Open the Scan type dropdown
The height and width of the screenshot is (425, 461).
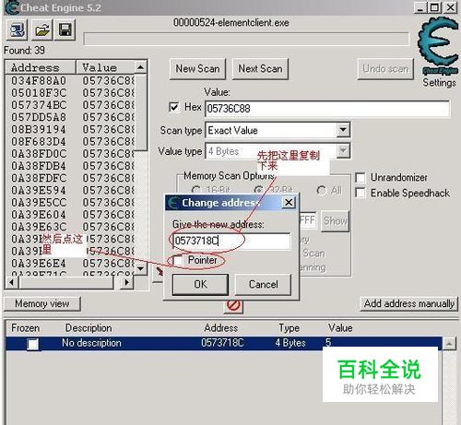click(x=343, y=130)
